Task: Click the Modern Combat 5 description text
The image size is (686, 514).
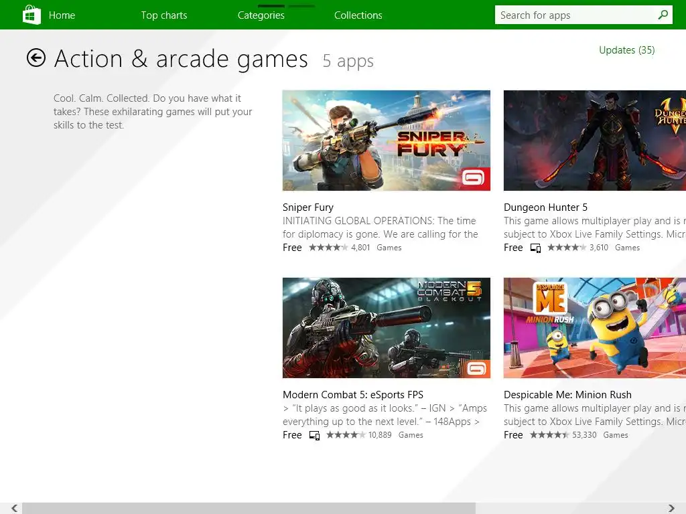Action: pos(385,415)
